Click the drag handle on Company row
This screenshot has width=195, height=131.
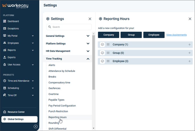(108, 44)
